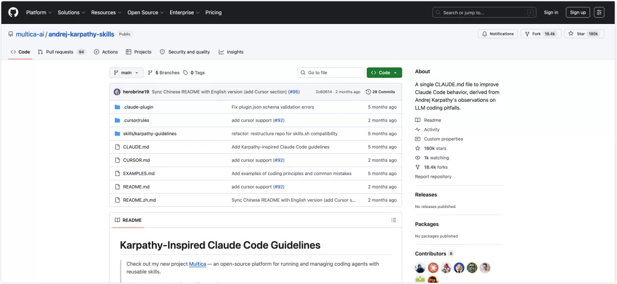Expand the Open Source menu
This screenshot has height=284, width=617.
click(x=146, y=13)
